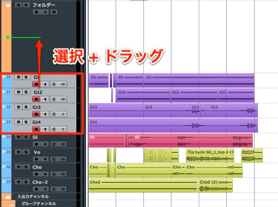Mute the Gt3 track
Image resolution: width=278 pixels, height=207 pixels.
18,107
